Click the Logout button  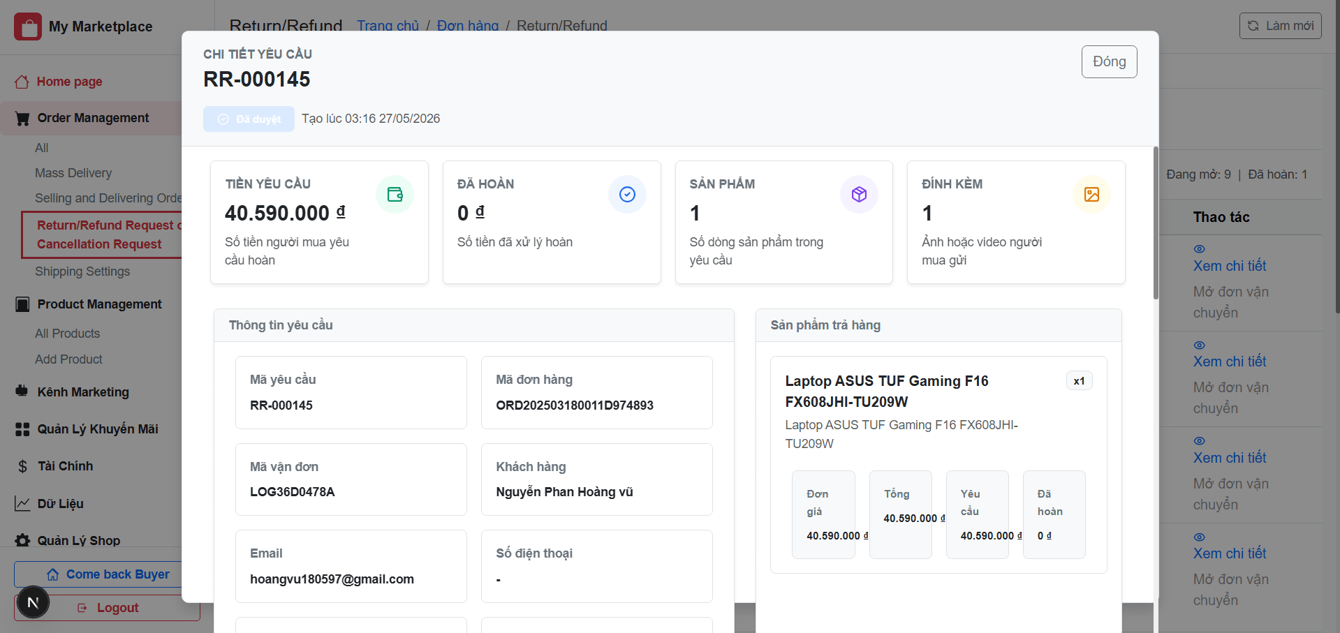(x=107, y=608)
